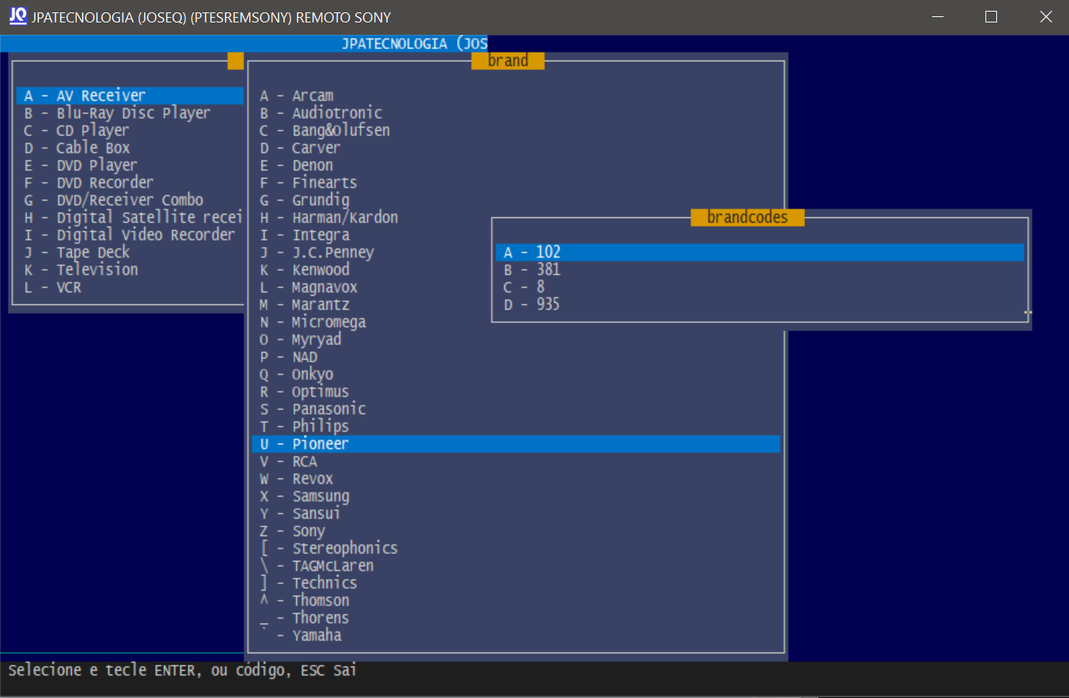Select Television from the device list
The height and width of the screenshot is (698, 1069).
(x=97, y=270)
